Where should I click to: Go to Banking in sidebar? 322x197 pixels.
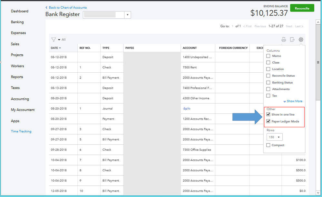point(17,22)
